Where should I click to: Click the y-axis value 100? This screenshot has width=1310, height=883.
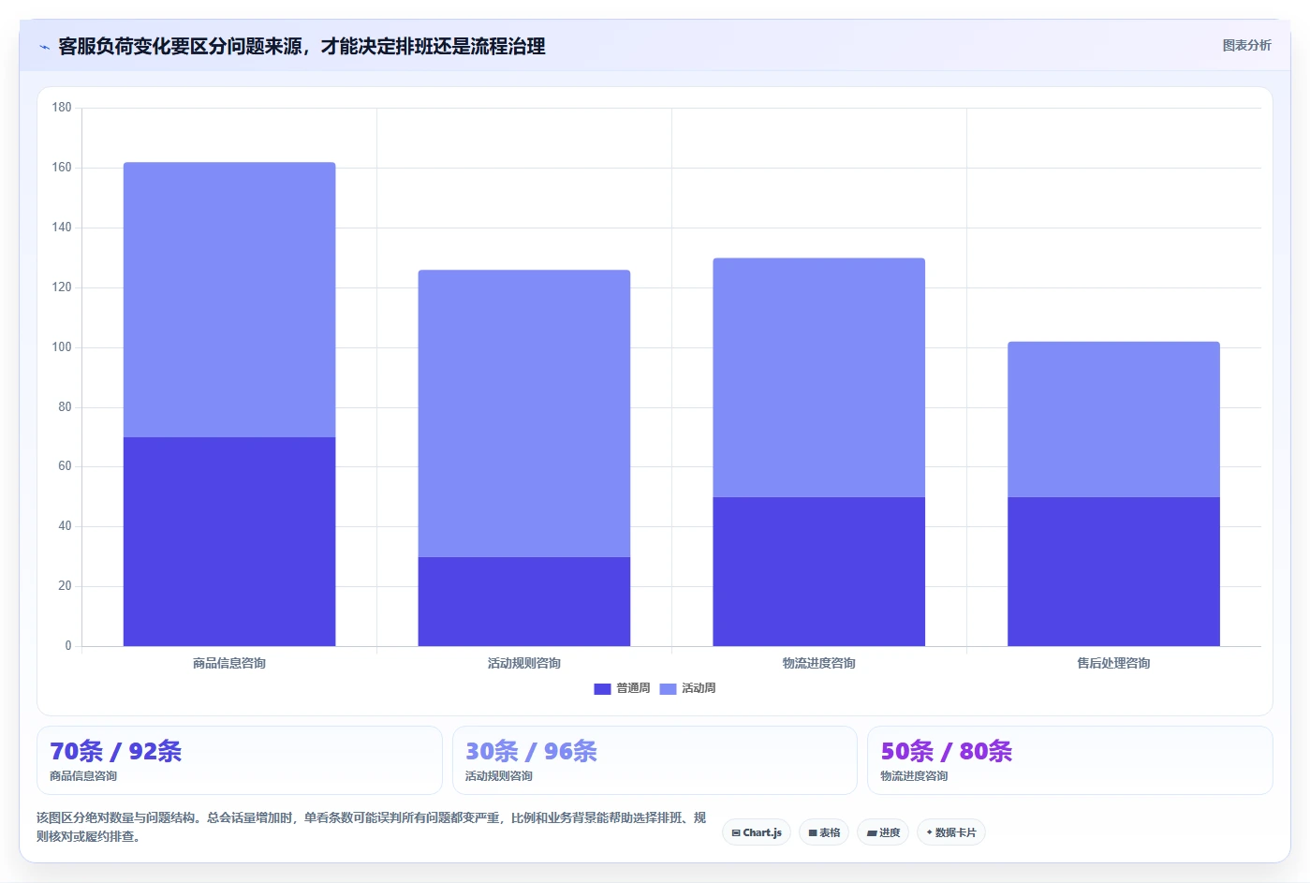click(x=62, y=347)
